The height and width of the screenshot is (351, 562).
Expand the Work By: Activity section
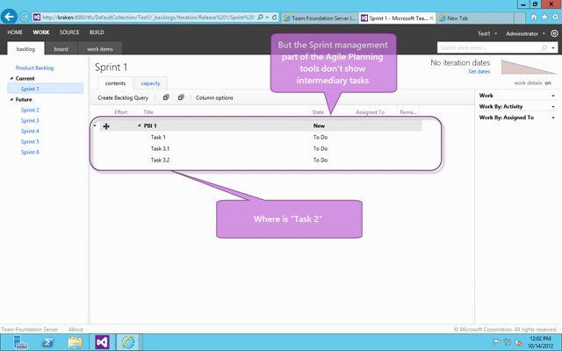click(553, 107)
